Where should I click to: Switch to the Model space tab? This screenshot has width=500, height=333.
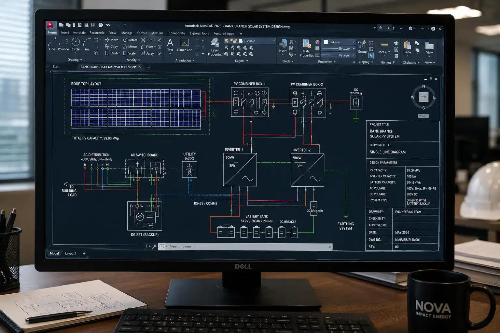(x=54, y=253)
